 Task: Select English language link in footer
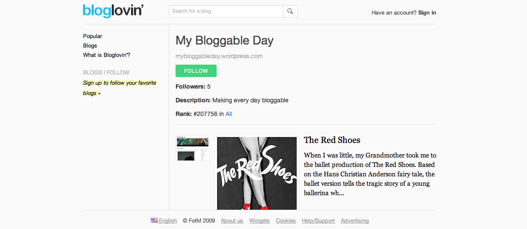pyautogui.click(x=167, y=221)
